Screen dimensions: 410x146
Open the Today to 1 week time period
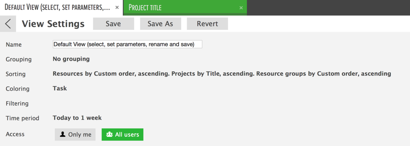click(77, 118)
